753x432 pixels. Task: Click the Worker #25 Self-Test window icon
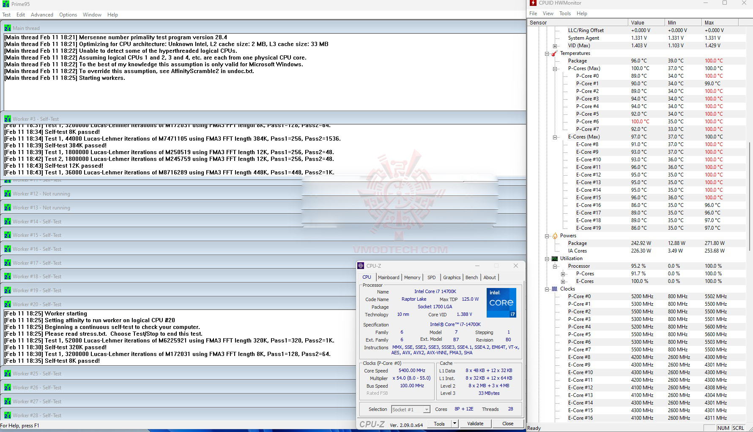(8, 373)
